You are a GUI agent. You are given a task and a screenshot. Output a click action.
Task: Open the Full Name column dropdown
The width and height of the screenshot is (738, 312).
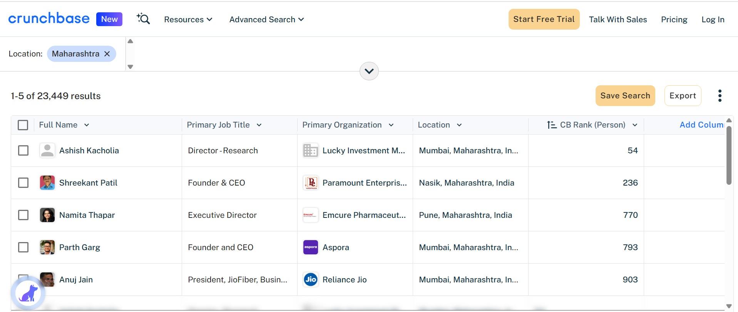[x=87, y=125]
